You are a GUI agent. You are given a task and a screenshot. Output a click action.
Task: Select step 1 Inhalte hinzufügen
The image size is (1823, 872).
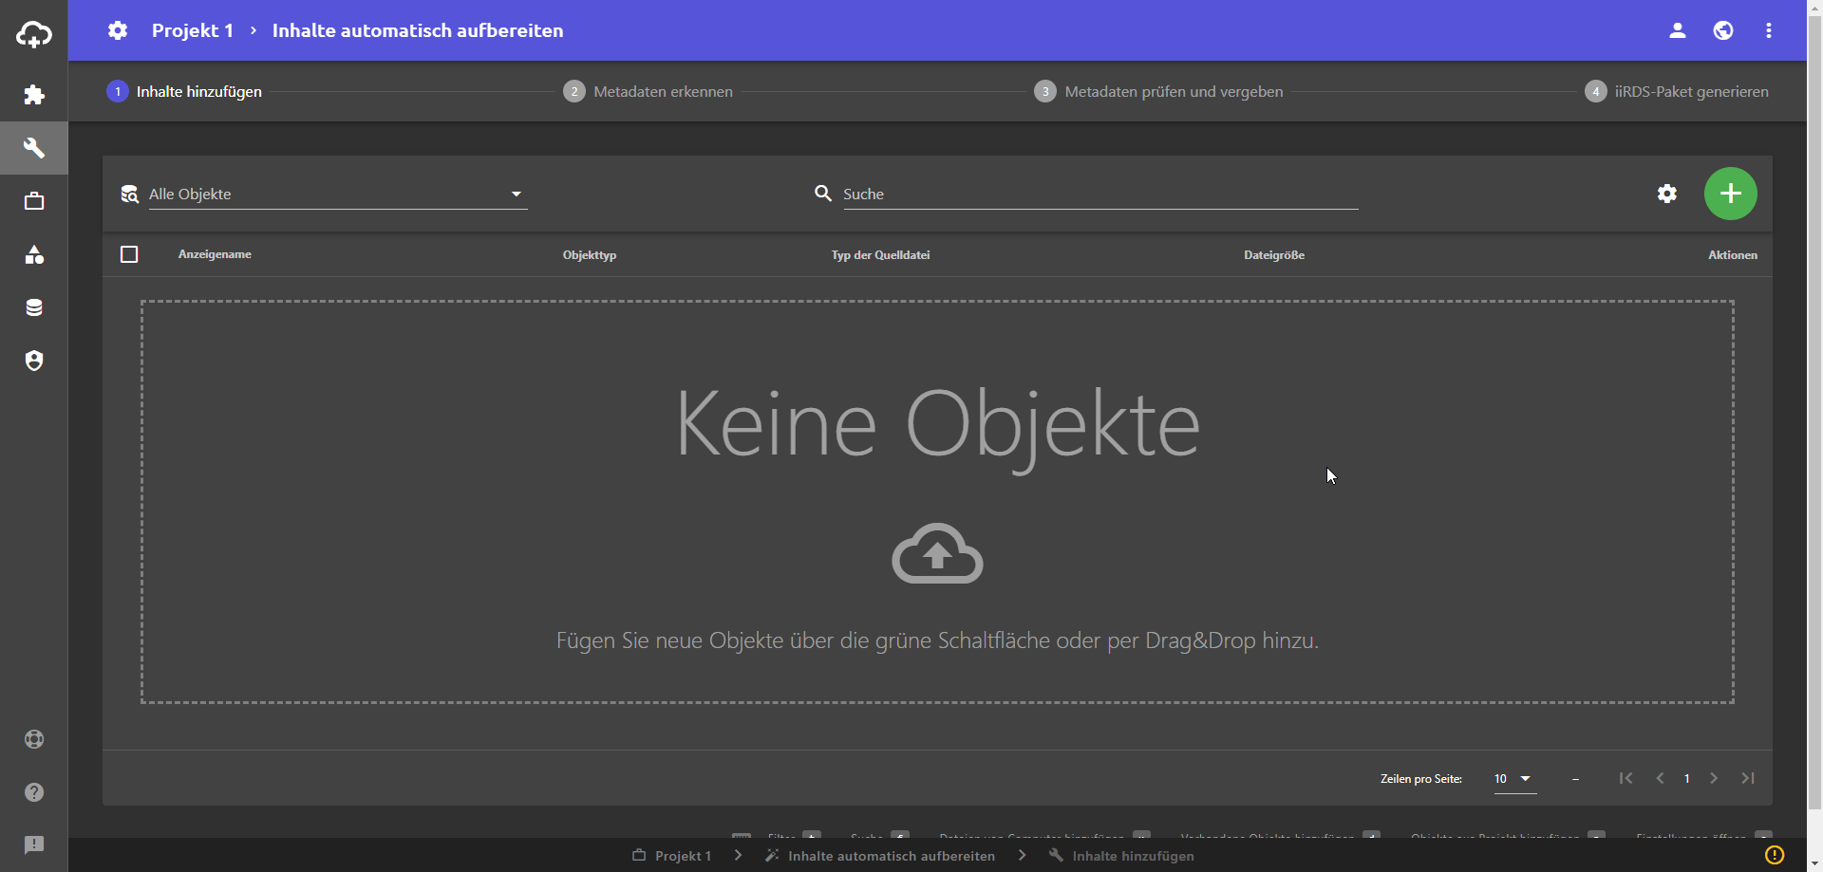pyautogui.click(x=184, y=91)
